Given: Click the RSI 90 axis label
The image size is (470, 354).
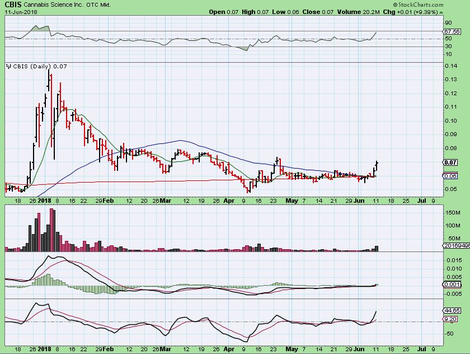Looking at the screenshot, I should [x=448, y=23].
